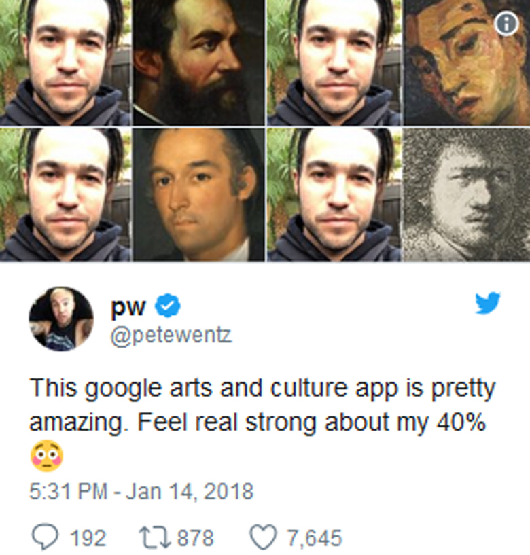Click the retweet arrows icon

(x=154, y=537)
